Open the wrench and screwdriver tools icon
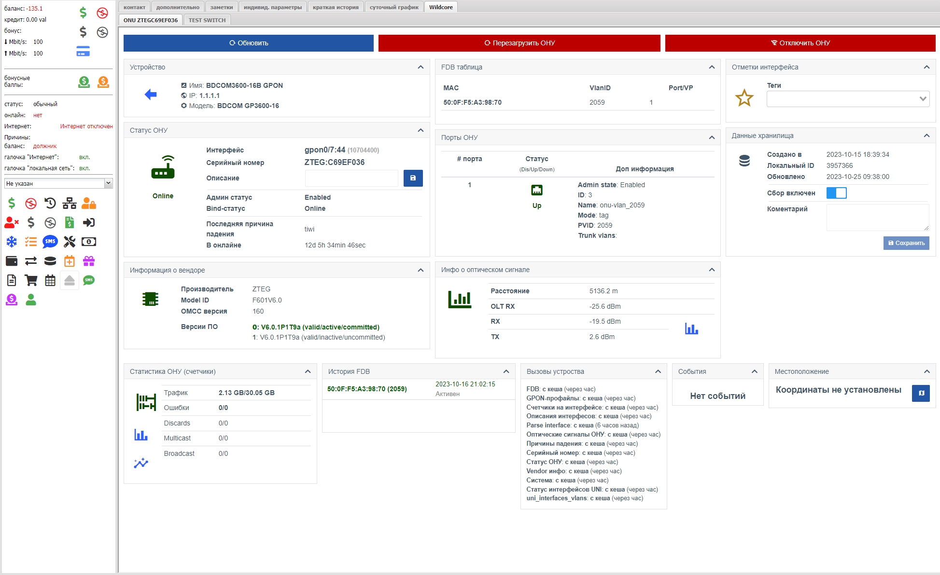The height and width of the screenshot is (575, 940). (x=70, y=242)
